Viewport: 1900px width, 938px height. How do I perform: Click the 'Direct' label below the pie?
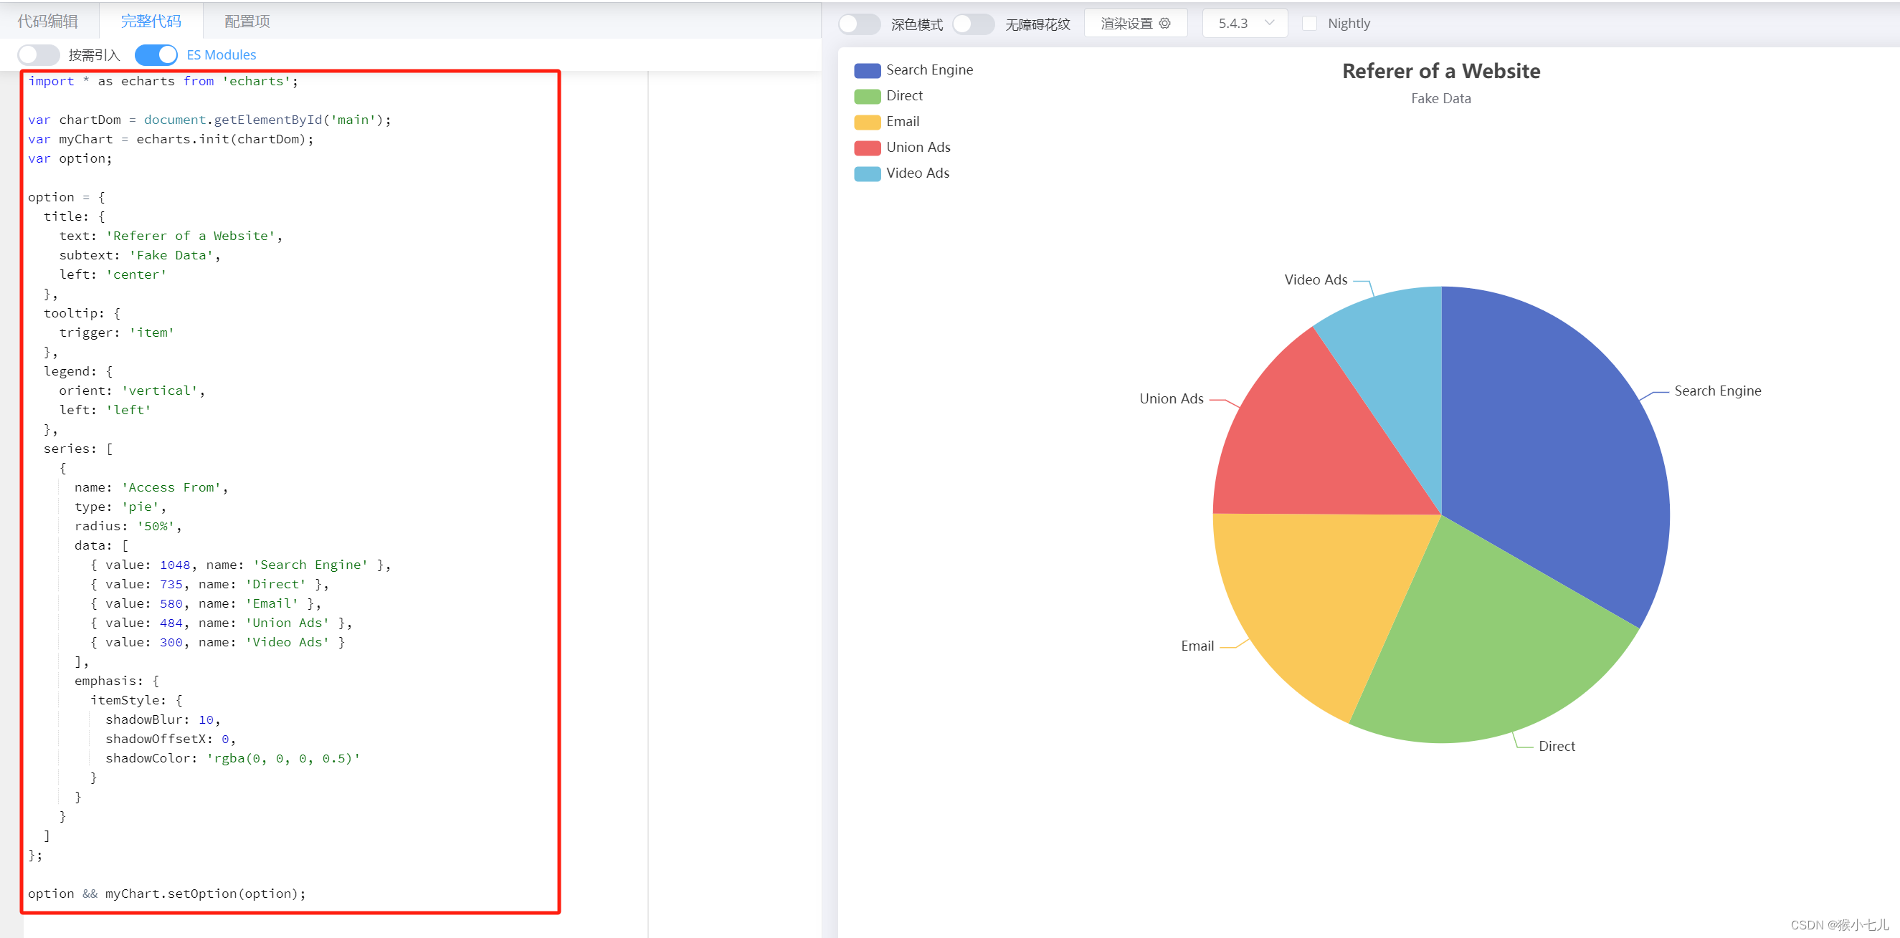[1557, 746]
